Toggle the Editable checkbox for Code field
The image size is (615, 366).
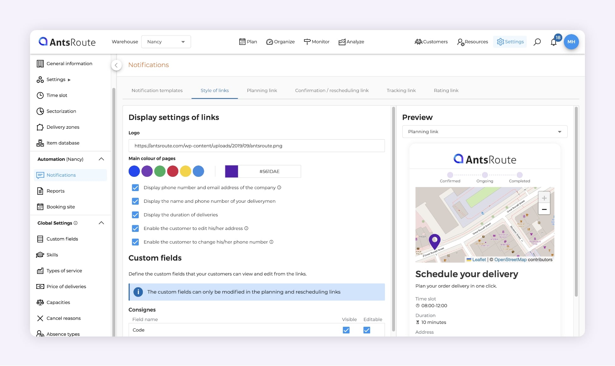click(x=366, y=330)
